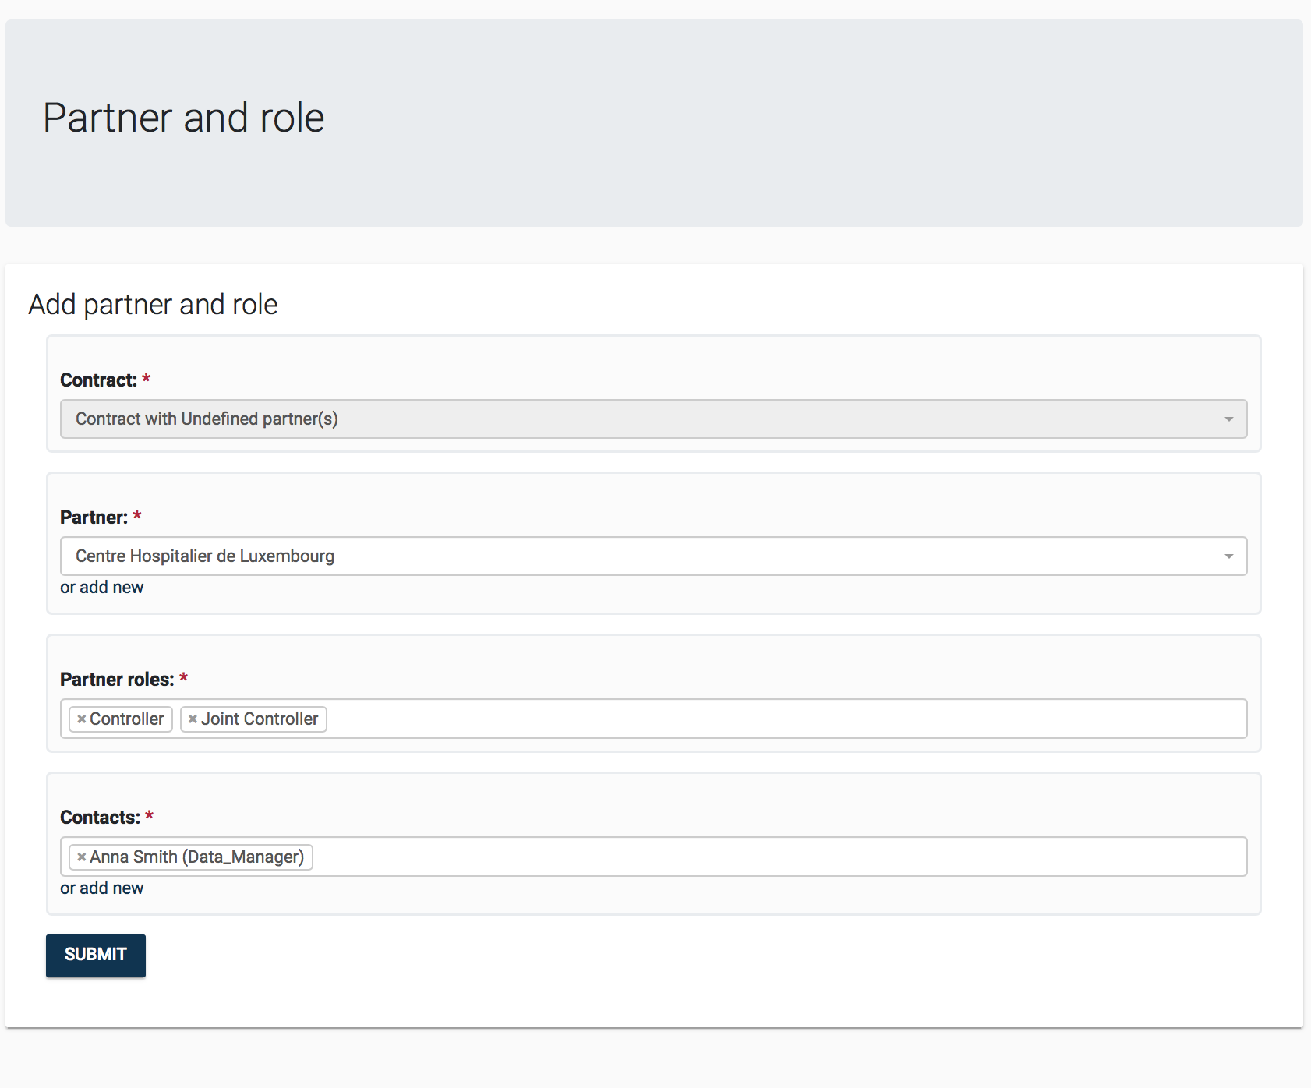This screenshot has height=1088, width=1311.
Task: Click the 'Partner roles:' field label
Action: [x=117, y=680]
